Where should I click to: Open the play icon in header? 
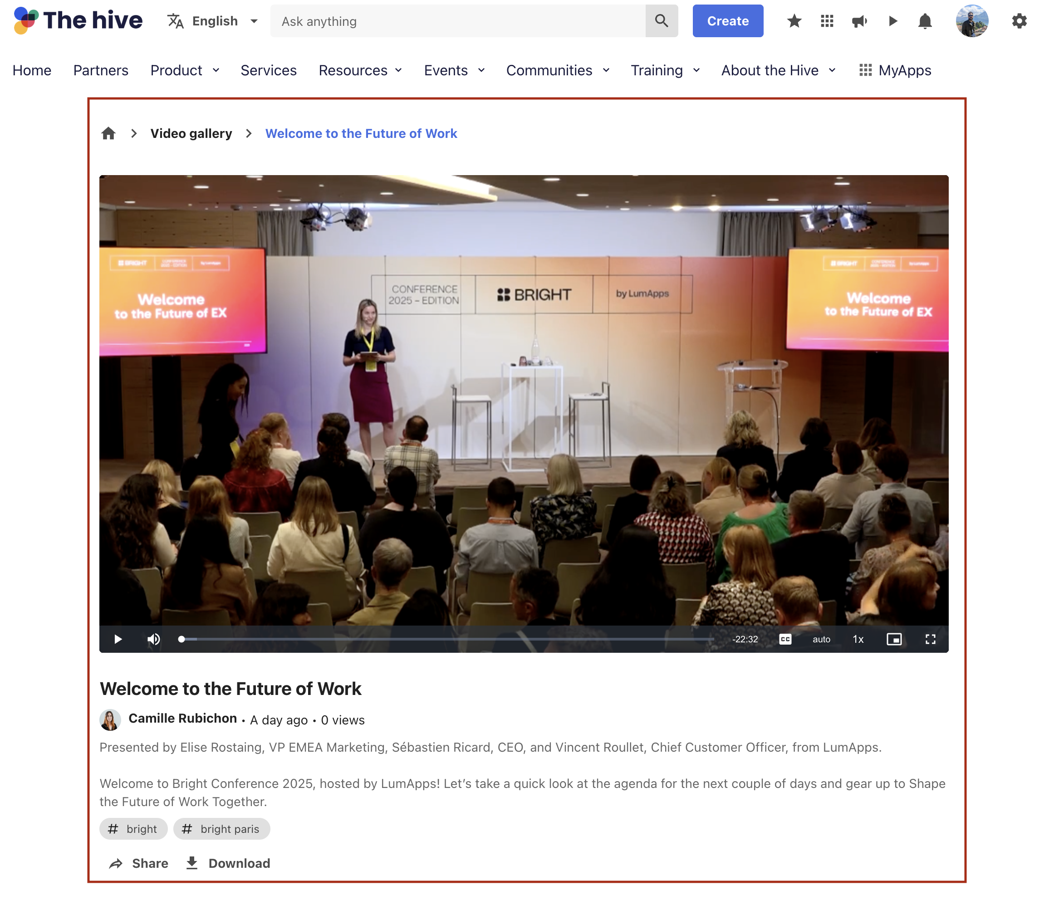[x=892, y=21]
